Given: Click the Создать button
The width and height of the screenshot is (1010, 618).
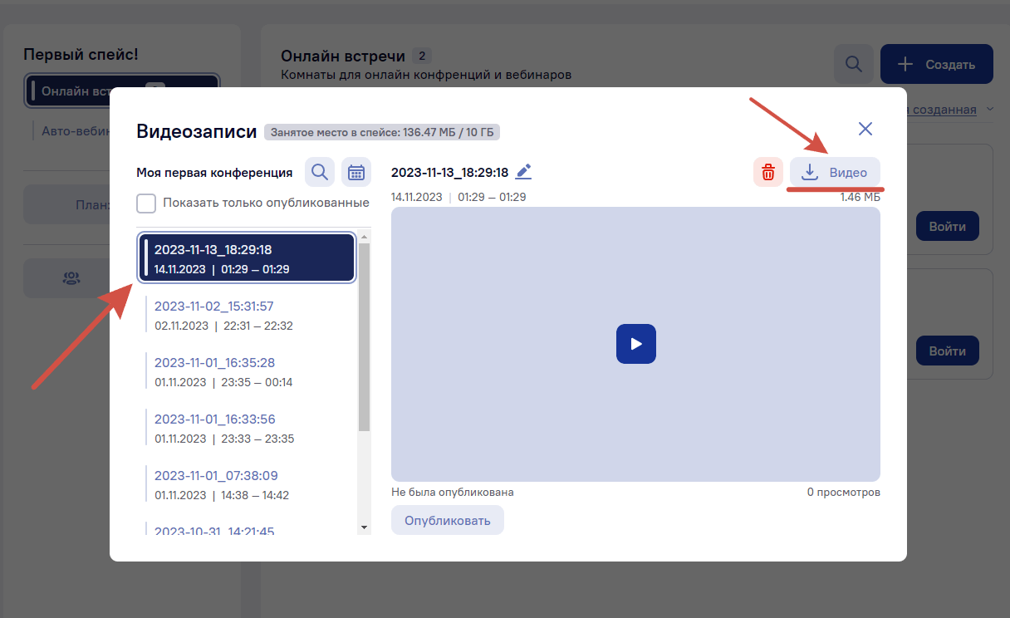Looking at the screenshot, I should pos(937,64).
